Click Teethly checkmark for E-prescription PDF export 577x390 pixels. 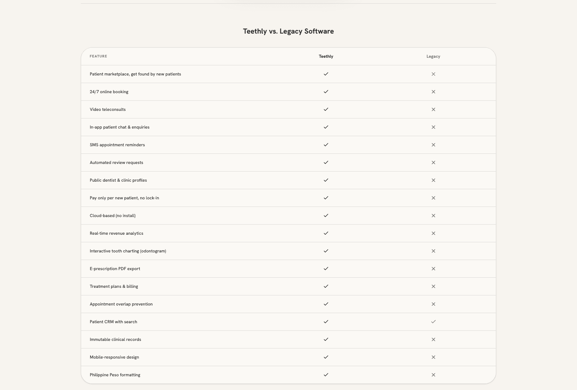pyautogui.click(x=326, y=269)
